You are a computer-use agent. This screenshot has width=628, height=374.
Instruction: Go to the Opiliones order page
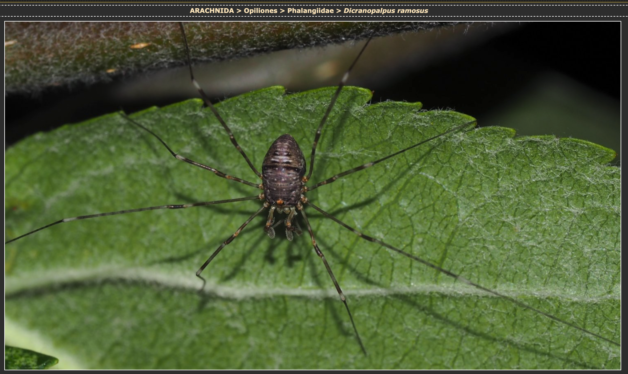pos(260,10)
